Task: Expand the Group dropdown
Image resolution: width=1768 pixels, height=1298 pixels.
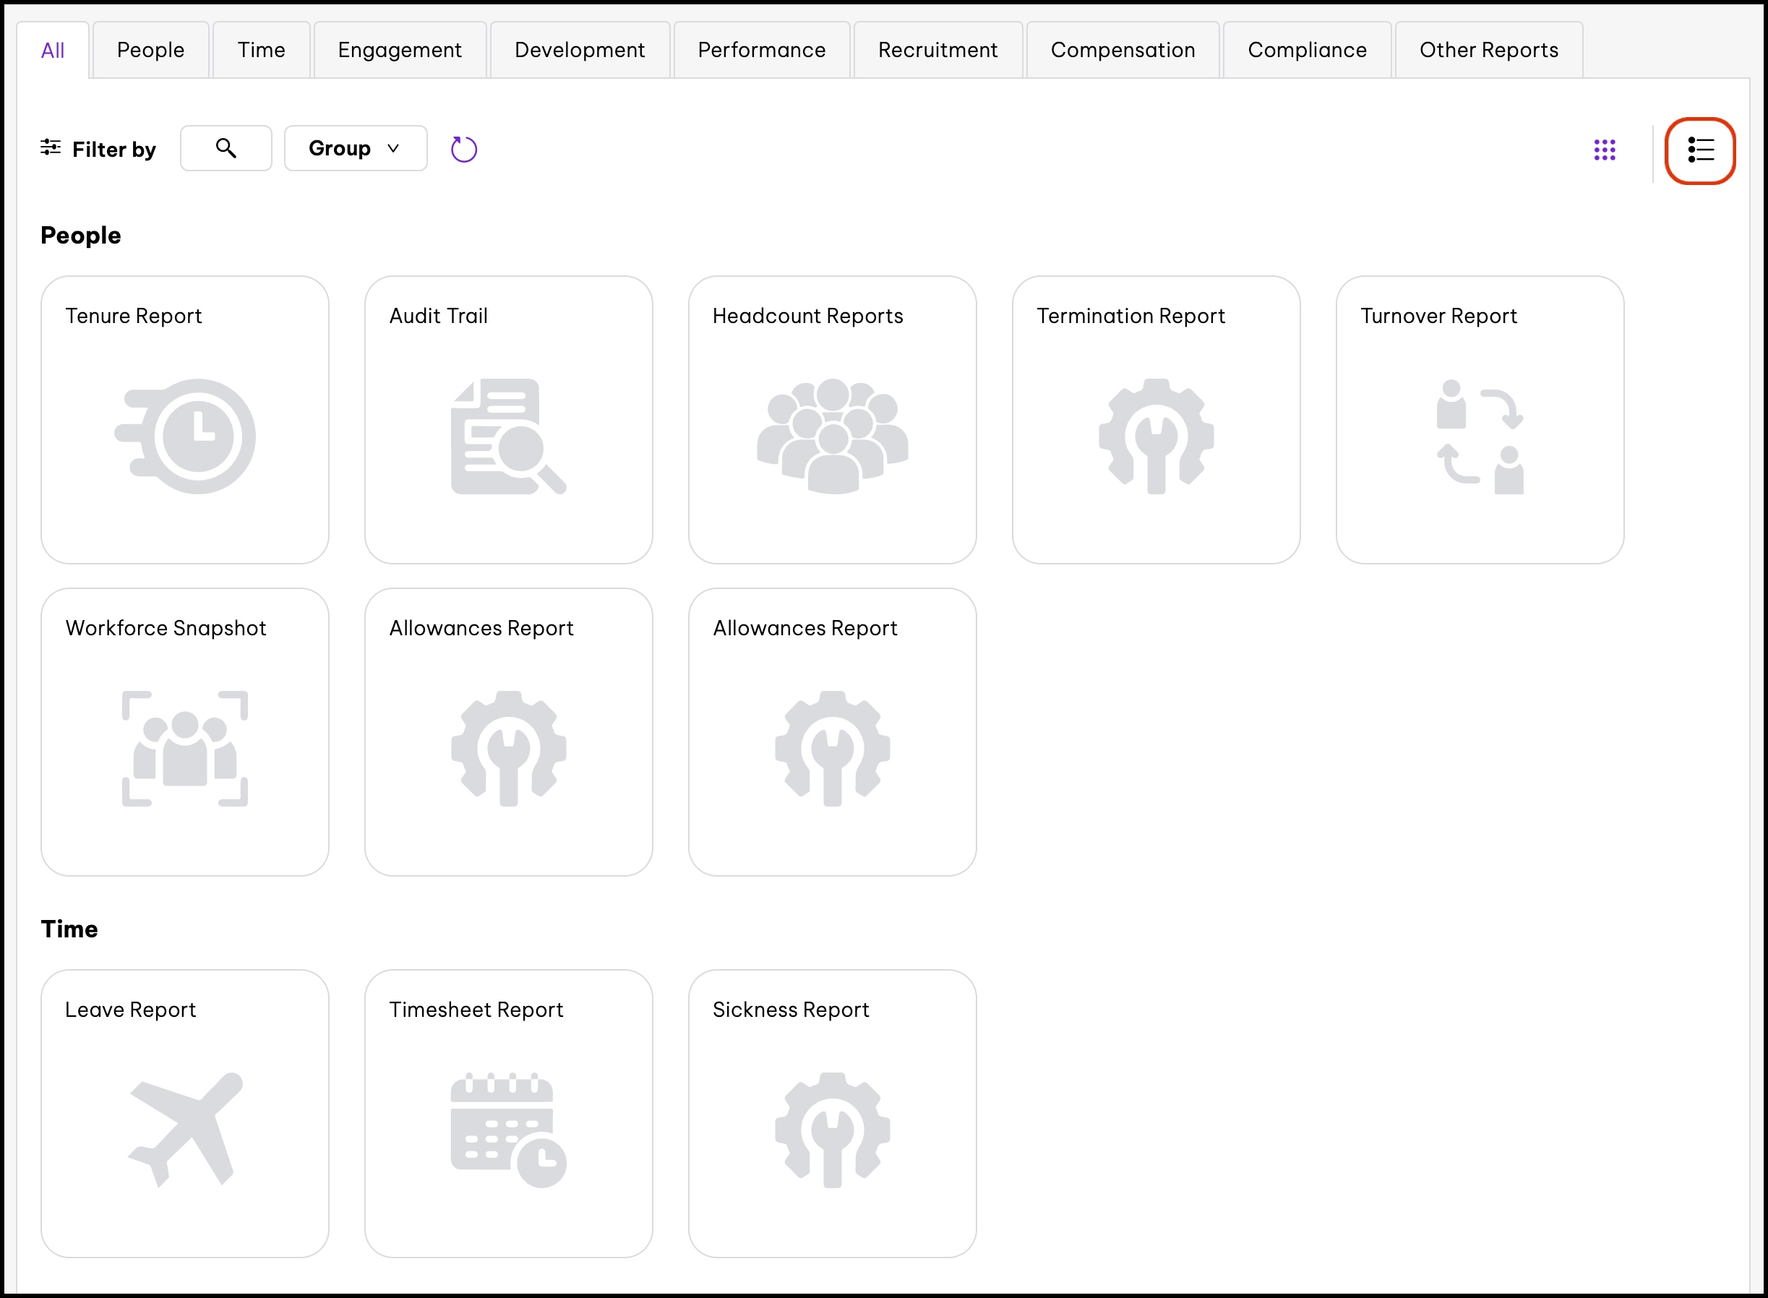Action: [355, 148]
